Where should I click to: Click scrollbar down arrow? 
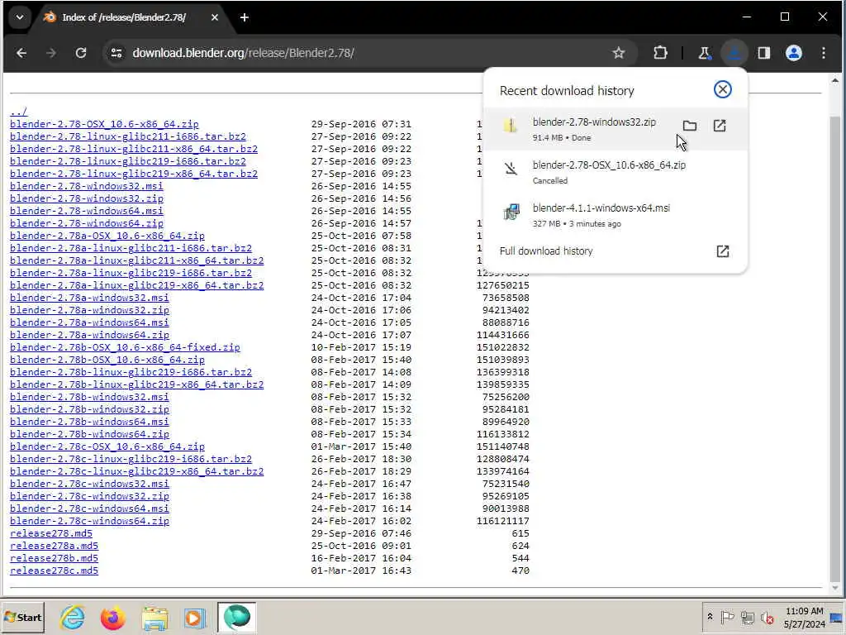[834, 588]
